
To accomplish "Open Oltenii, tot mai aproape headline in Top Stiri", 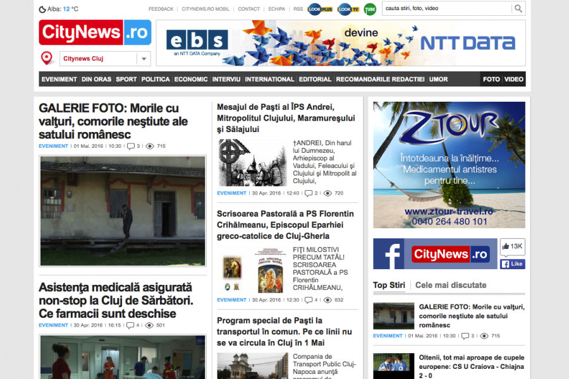I will point(472,366).
